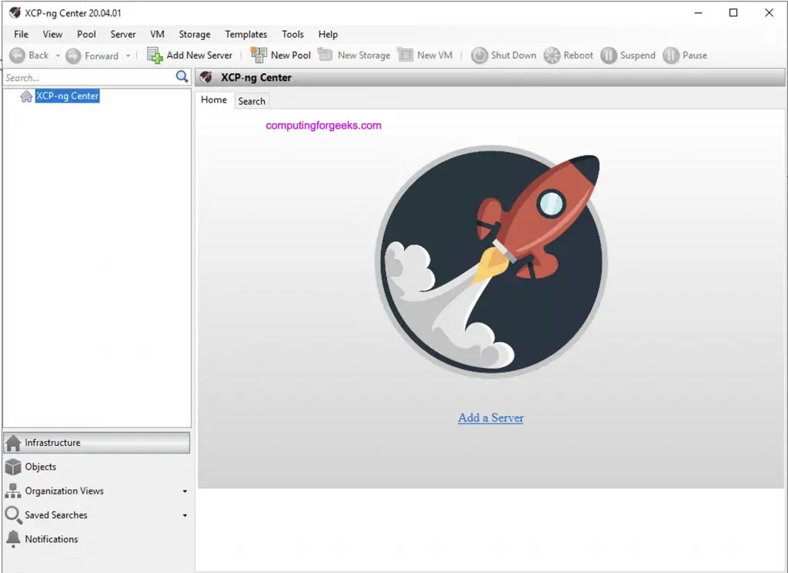Viewport: 788px width, 573px height.
Task: Click the New Storage icon
Action: [x=326, y=55]
